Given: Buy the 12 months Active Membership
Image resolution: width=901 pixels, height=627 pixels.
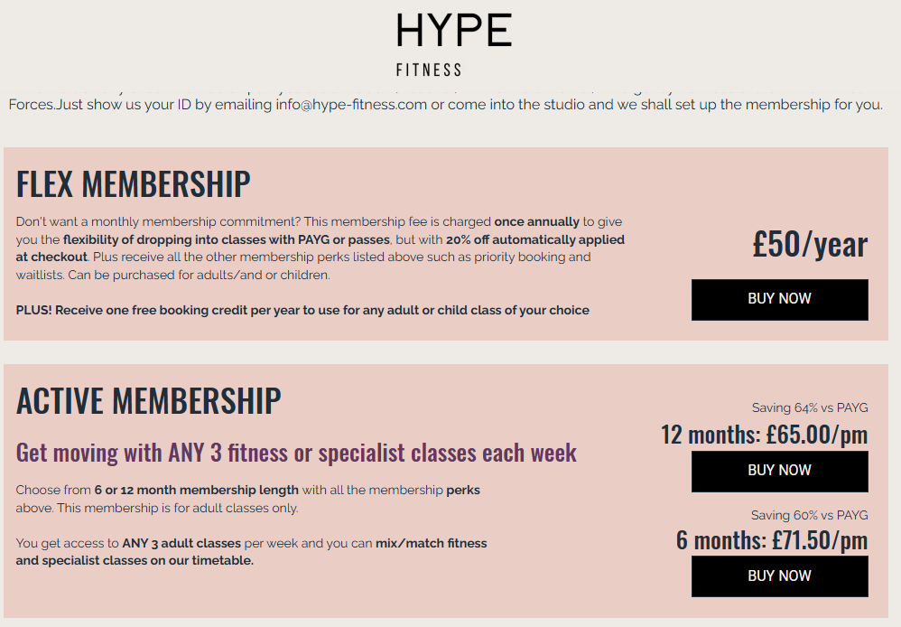Looking at the screenshot, I should (x=779, y=471).
